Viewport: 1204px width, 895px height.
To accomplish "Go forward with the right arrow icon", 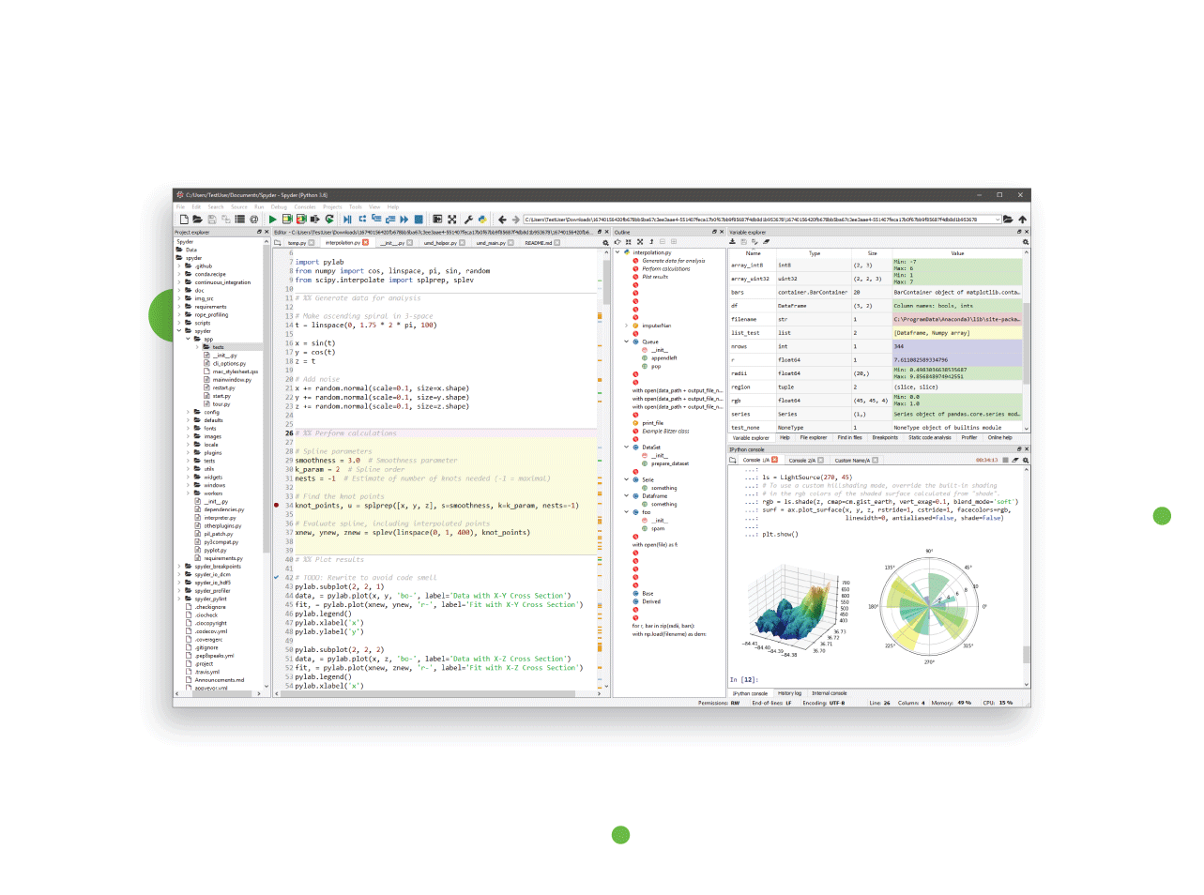I will (x=515, y=220).
